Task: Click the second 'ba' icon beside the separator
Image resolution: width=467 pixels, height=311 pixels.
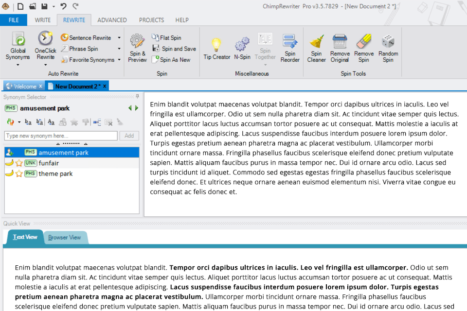Action: tap(39, 122)
